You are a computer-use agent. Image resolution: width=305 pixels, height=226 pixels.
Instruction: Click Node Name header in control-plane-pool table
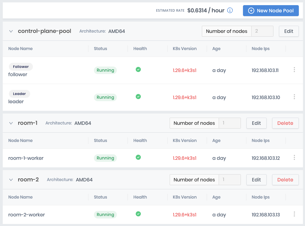21,49
